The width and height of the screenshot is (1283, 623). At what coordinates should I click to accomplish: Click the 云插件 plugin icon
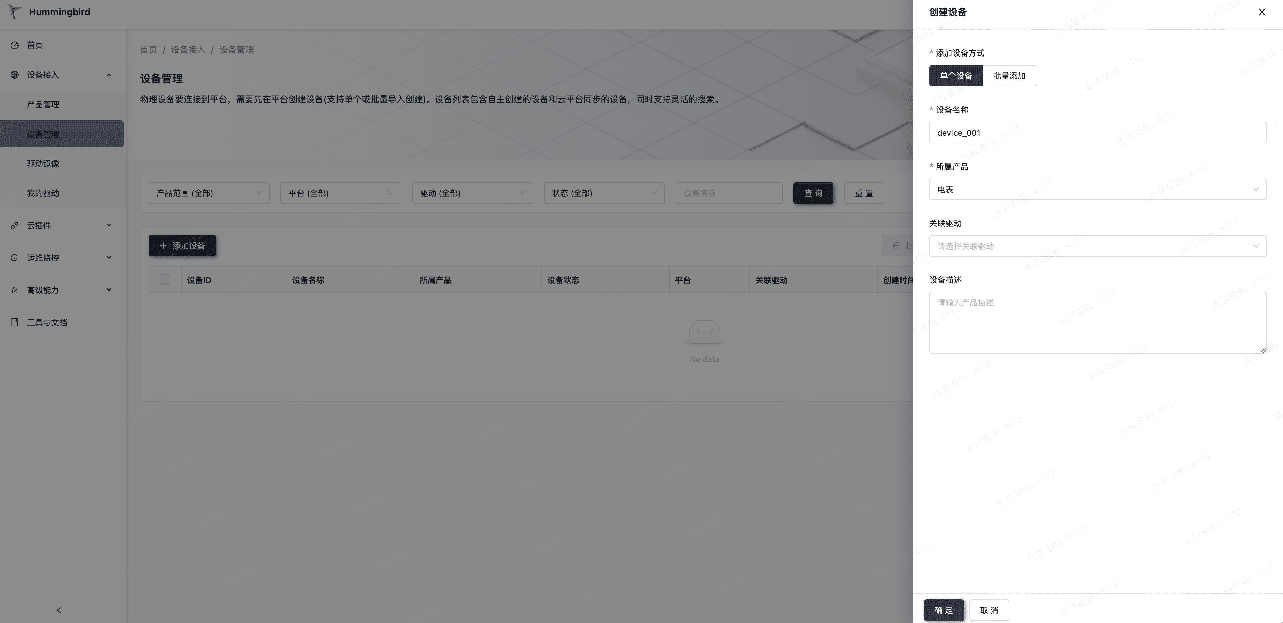coord(15,225)
